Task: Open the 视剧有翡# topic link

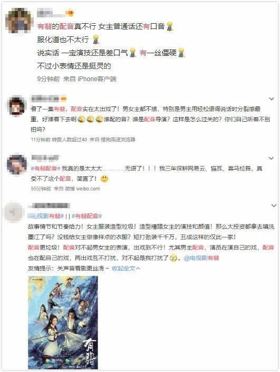Action: coord(46,216)
